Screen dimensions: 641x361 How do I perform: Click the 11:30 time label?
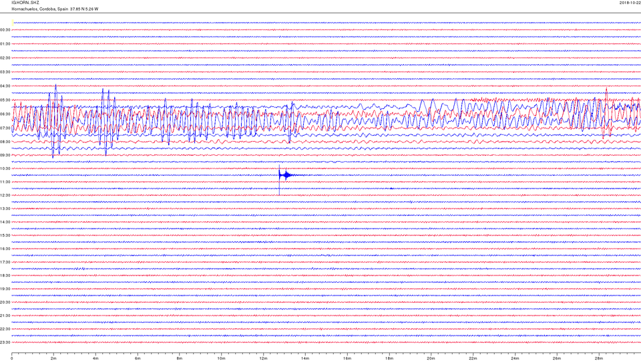pyautogui.click(x=5, y=182)
